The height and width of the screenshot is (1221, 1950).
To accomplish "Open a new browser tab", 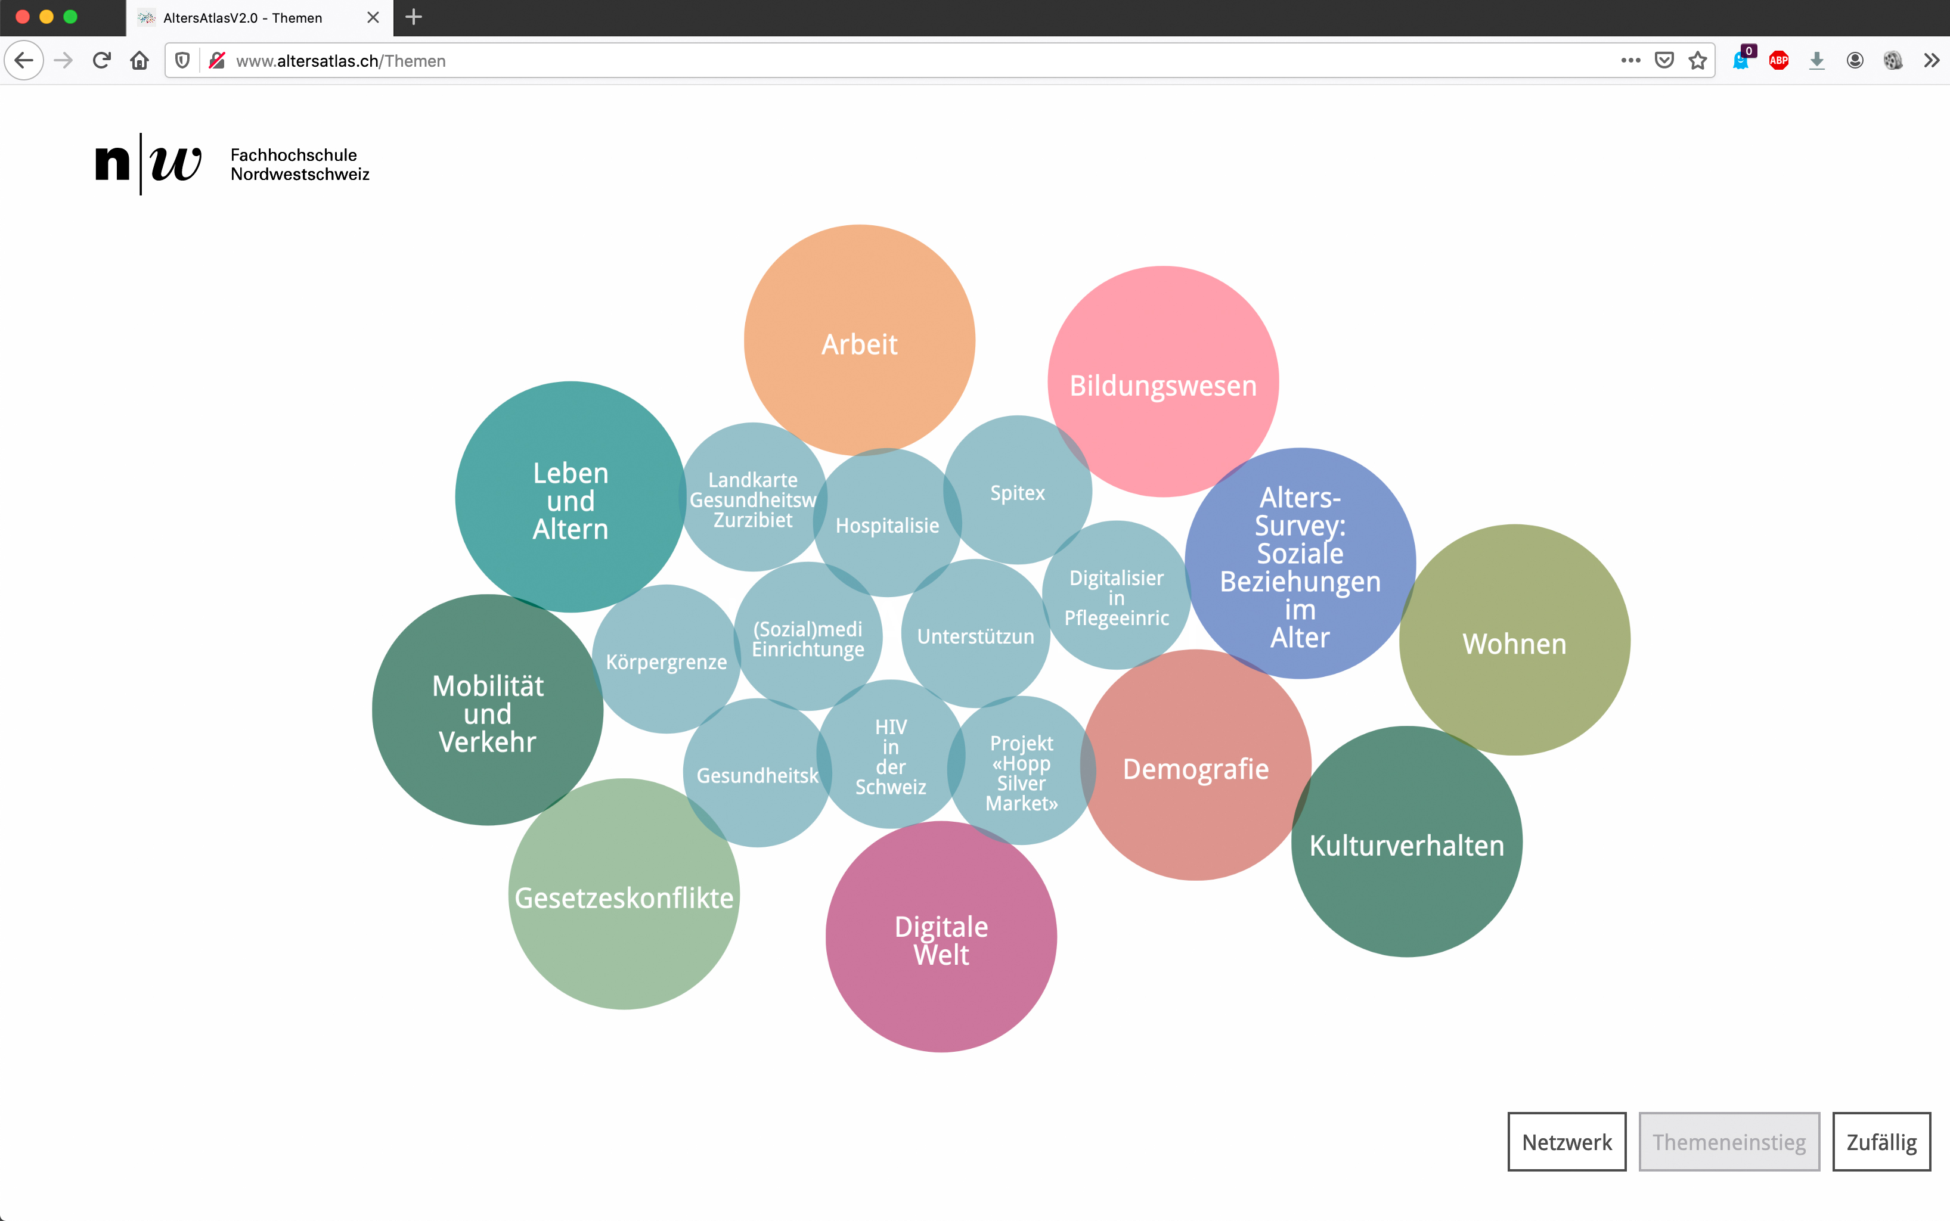I will (x=414, y=17).
